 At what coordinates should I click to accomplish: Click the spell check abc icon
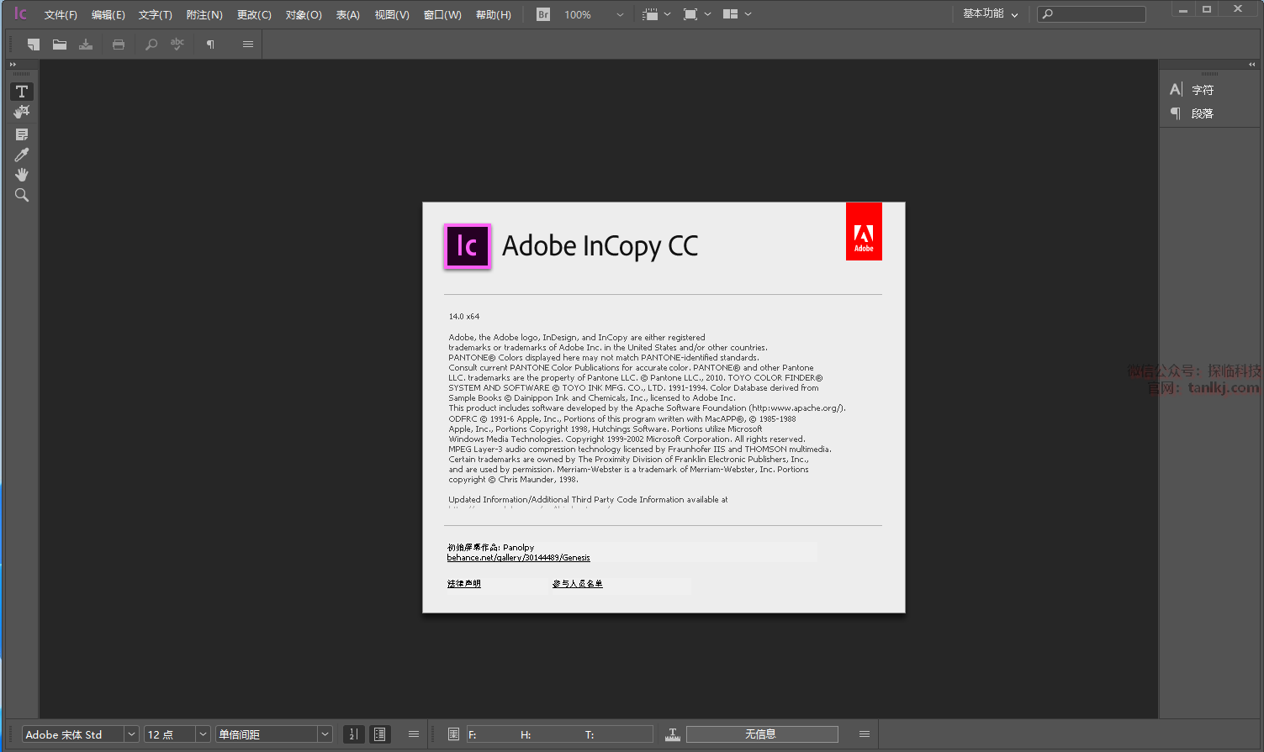click(x=177, y=44)
